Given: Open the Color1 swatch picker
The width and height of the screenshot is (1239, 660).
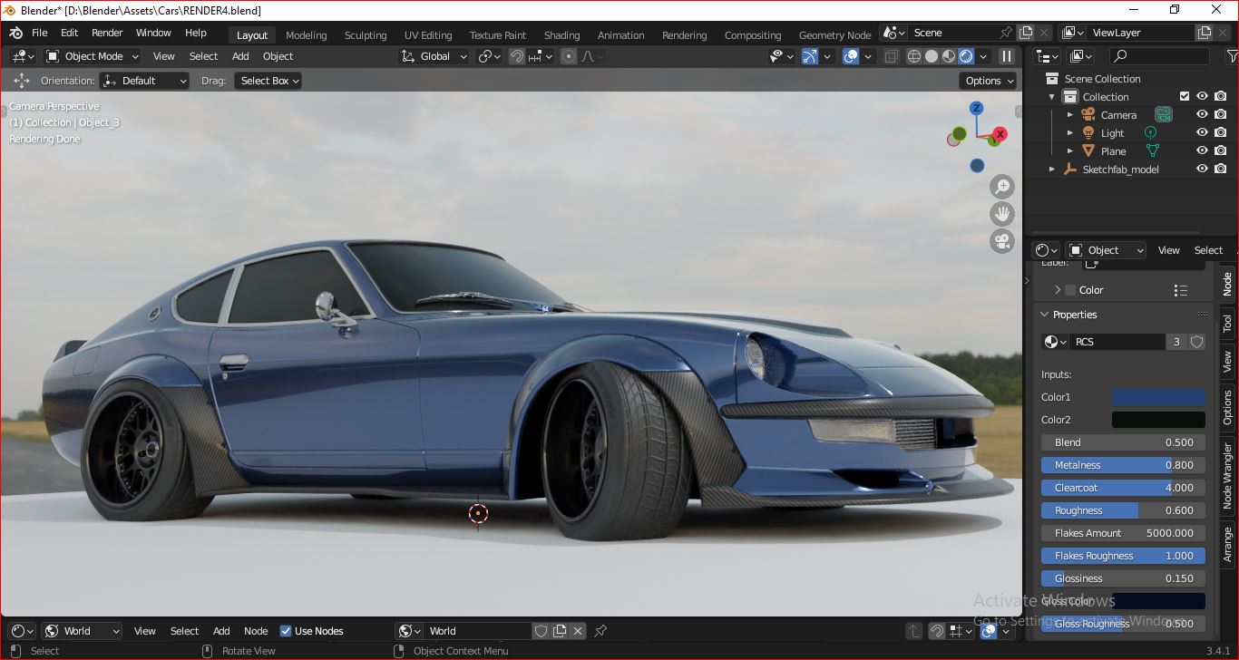Looking at the screenshot, I should [x=1158, y=396].
